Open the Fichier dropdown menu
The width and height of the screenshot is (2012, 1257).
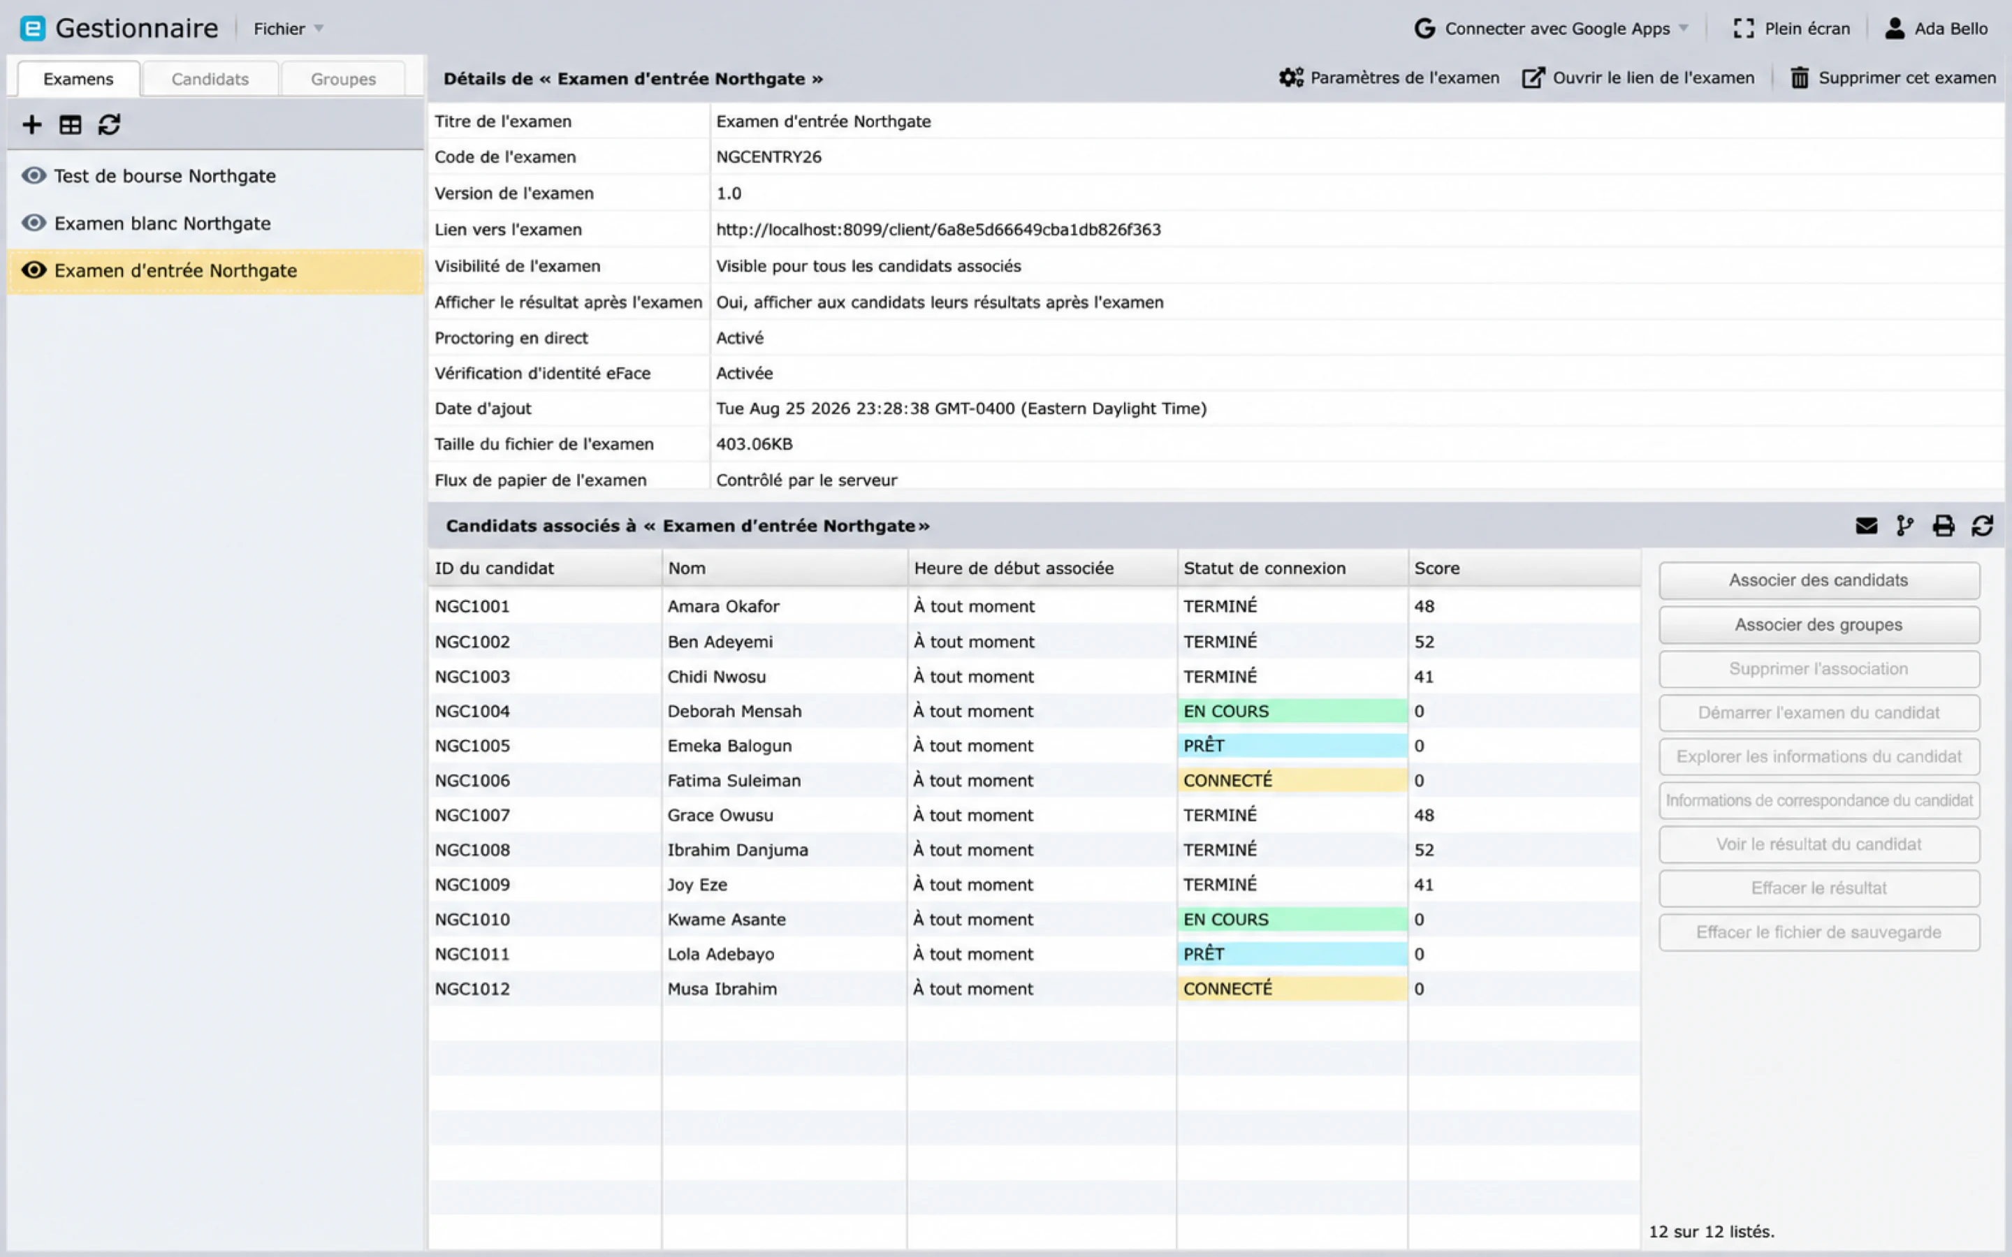[288, 28]
